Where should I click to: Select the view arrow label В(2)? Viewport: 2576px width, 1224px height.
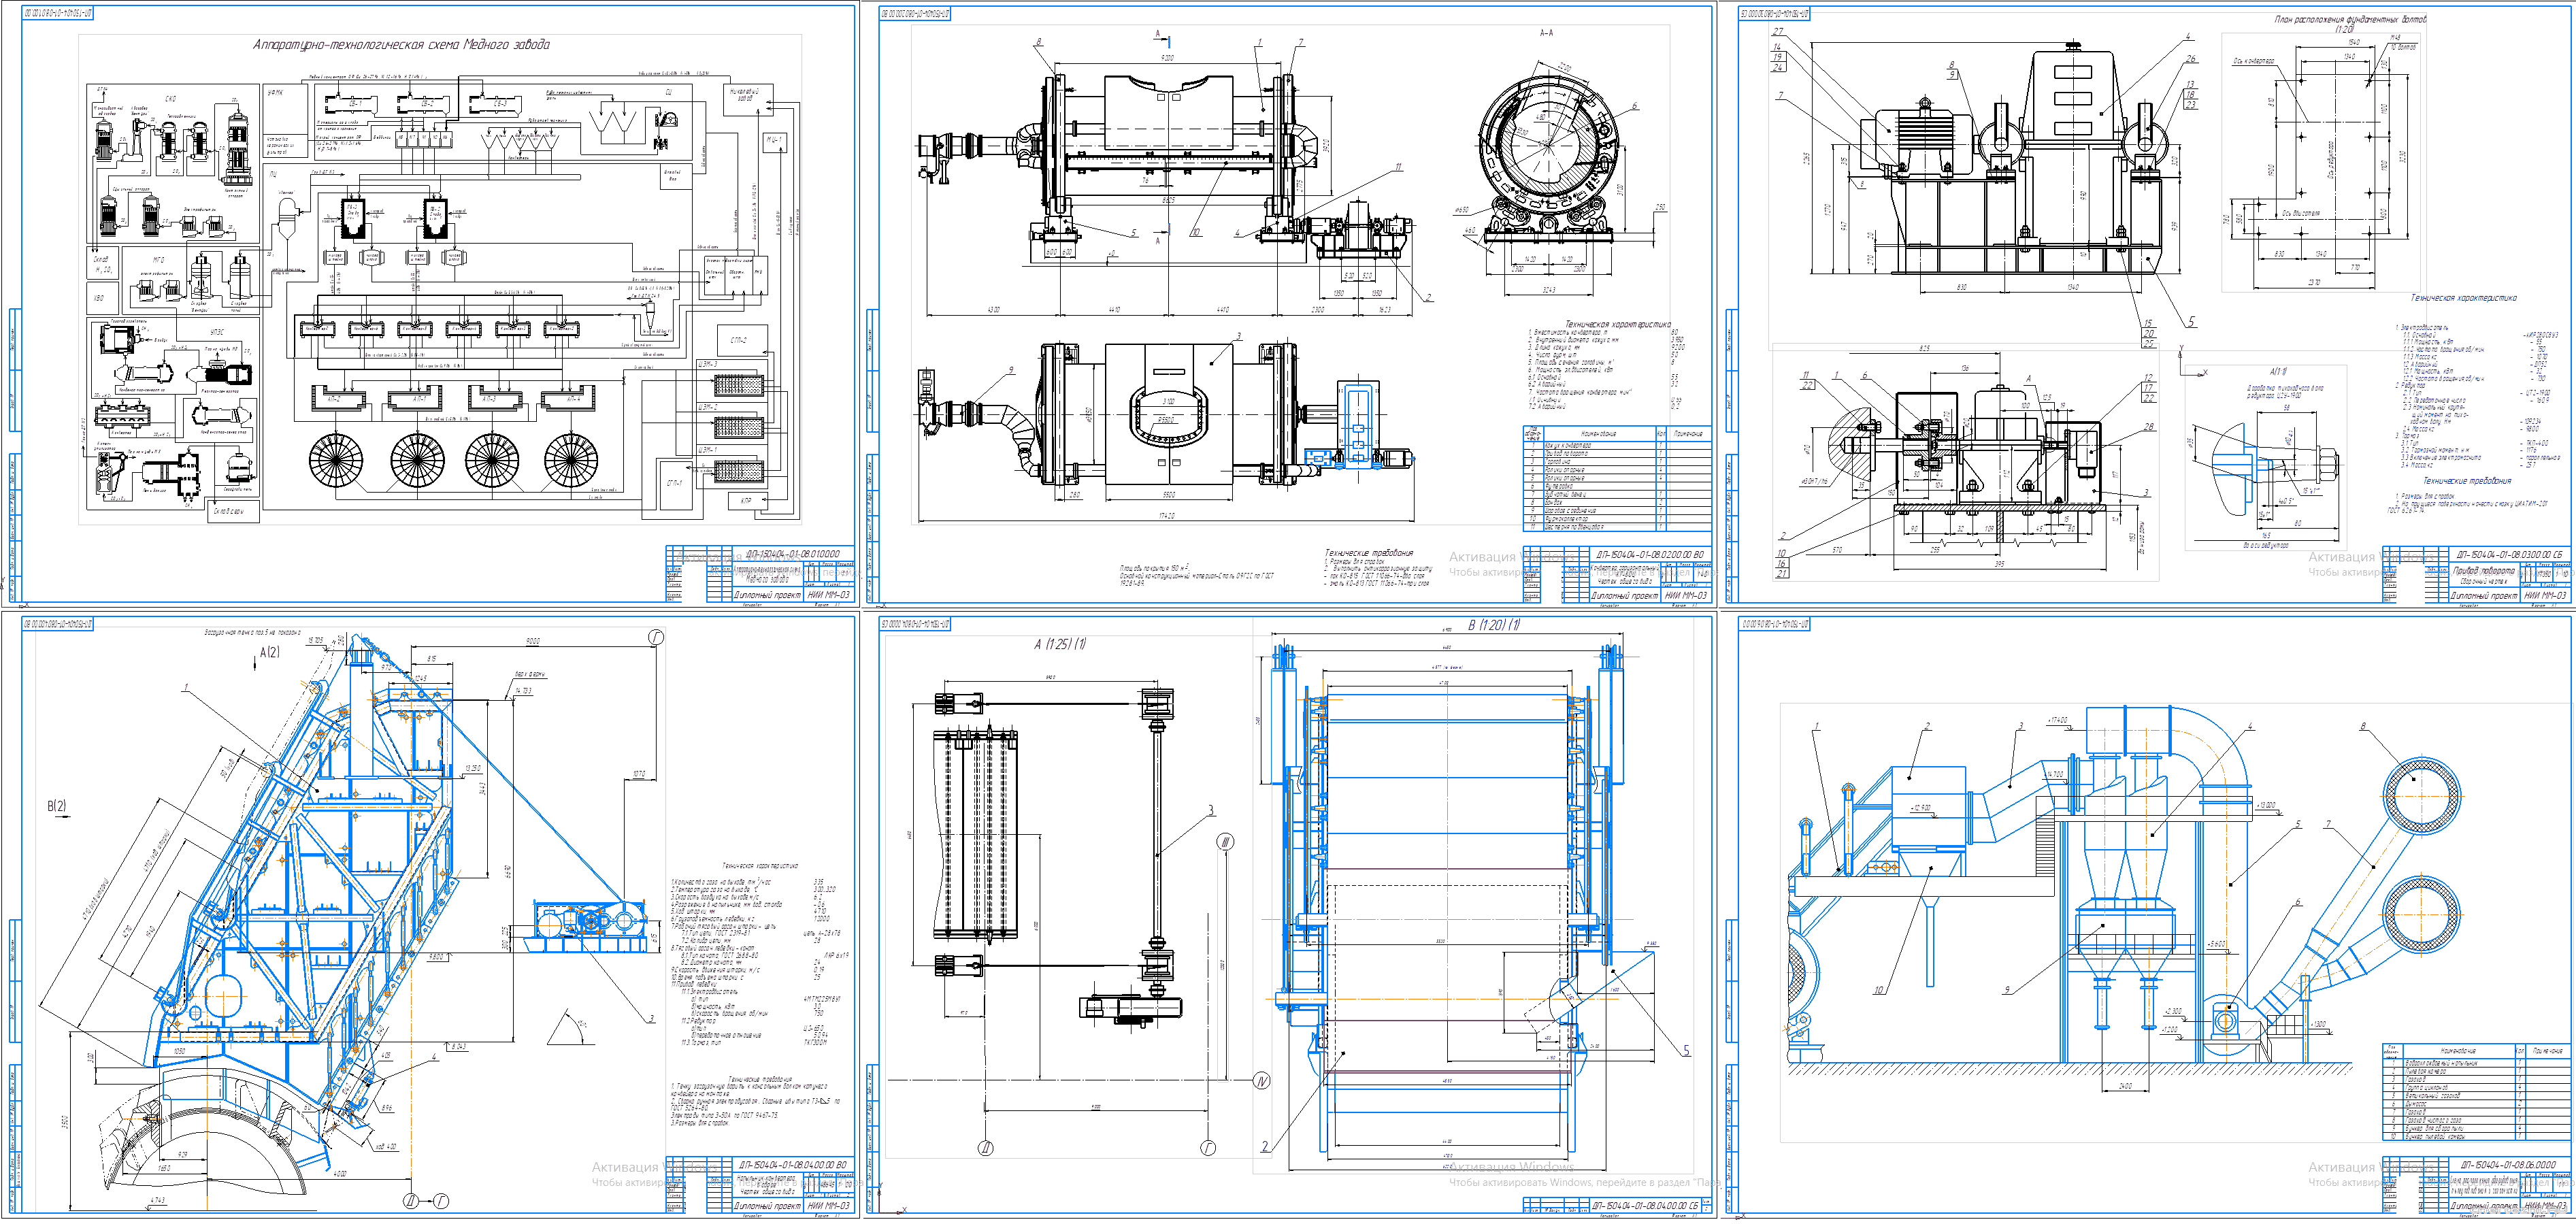click(x=57, y=806)
